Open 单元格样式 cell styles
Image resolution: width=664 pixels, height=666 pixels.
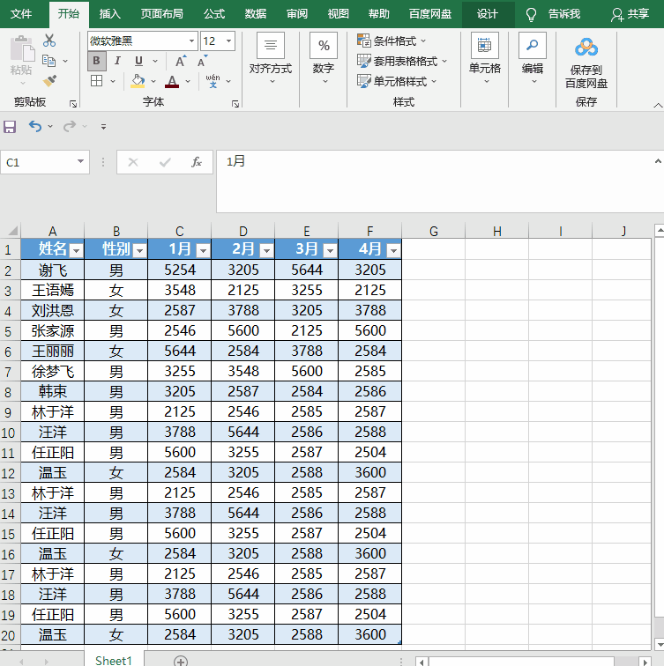coord(396,81)
